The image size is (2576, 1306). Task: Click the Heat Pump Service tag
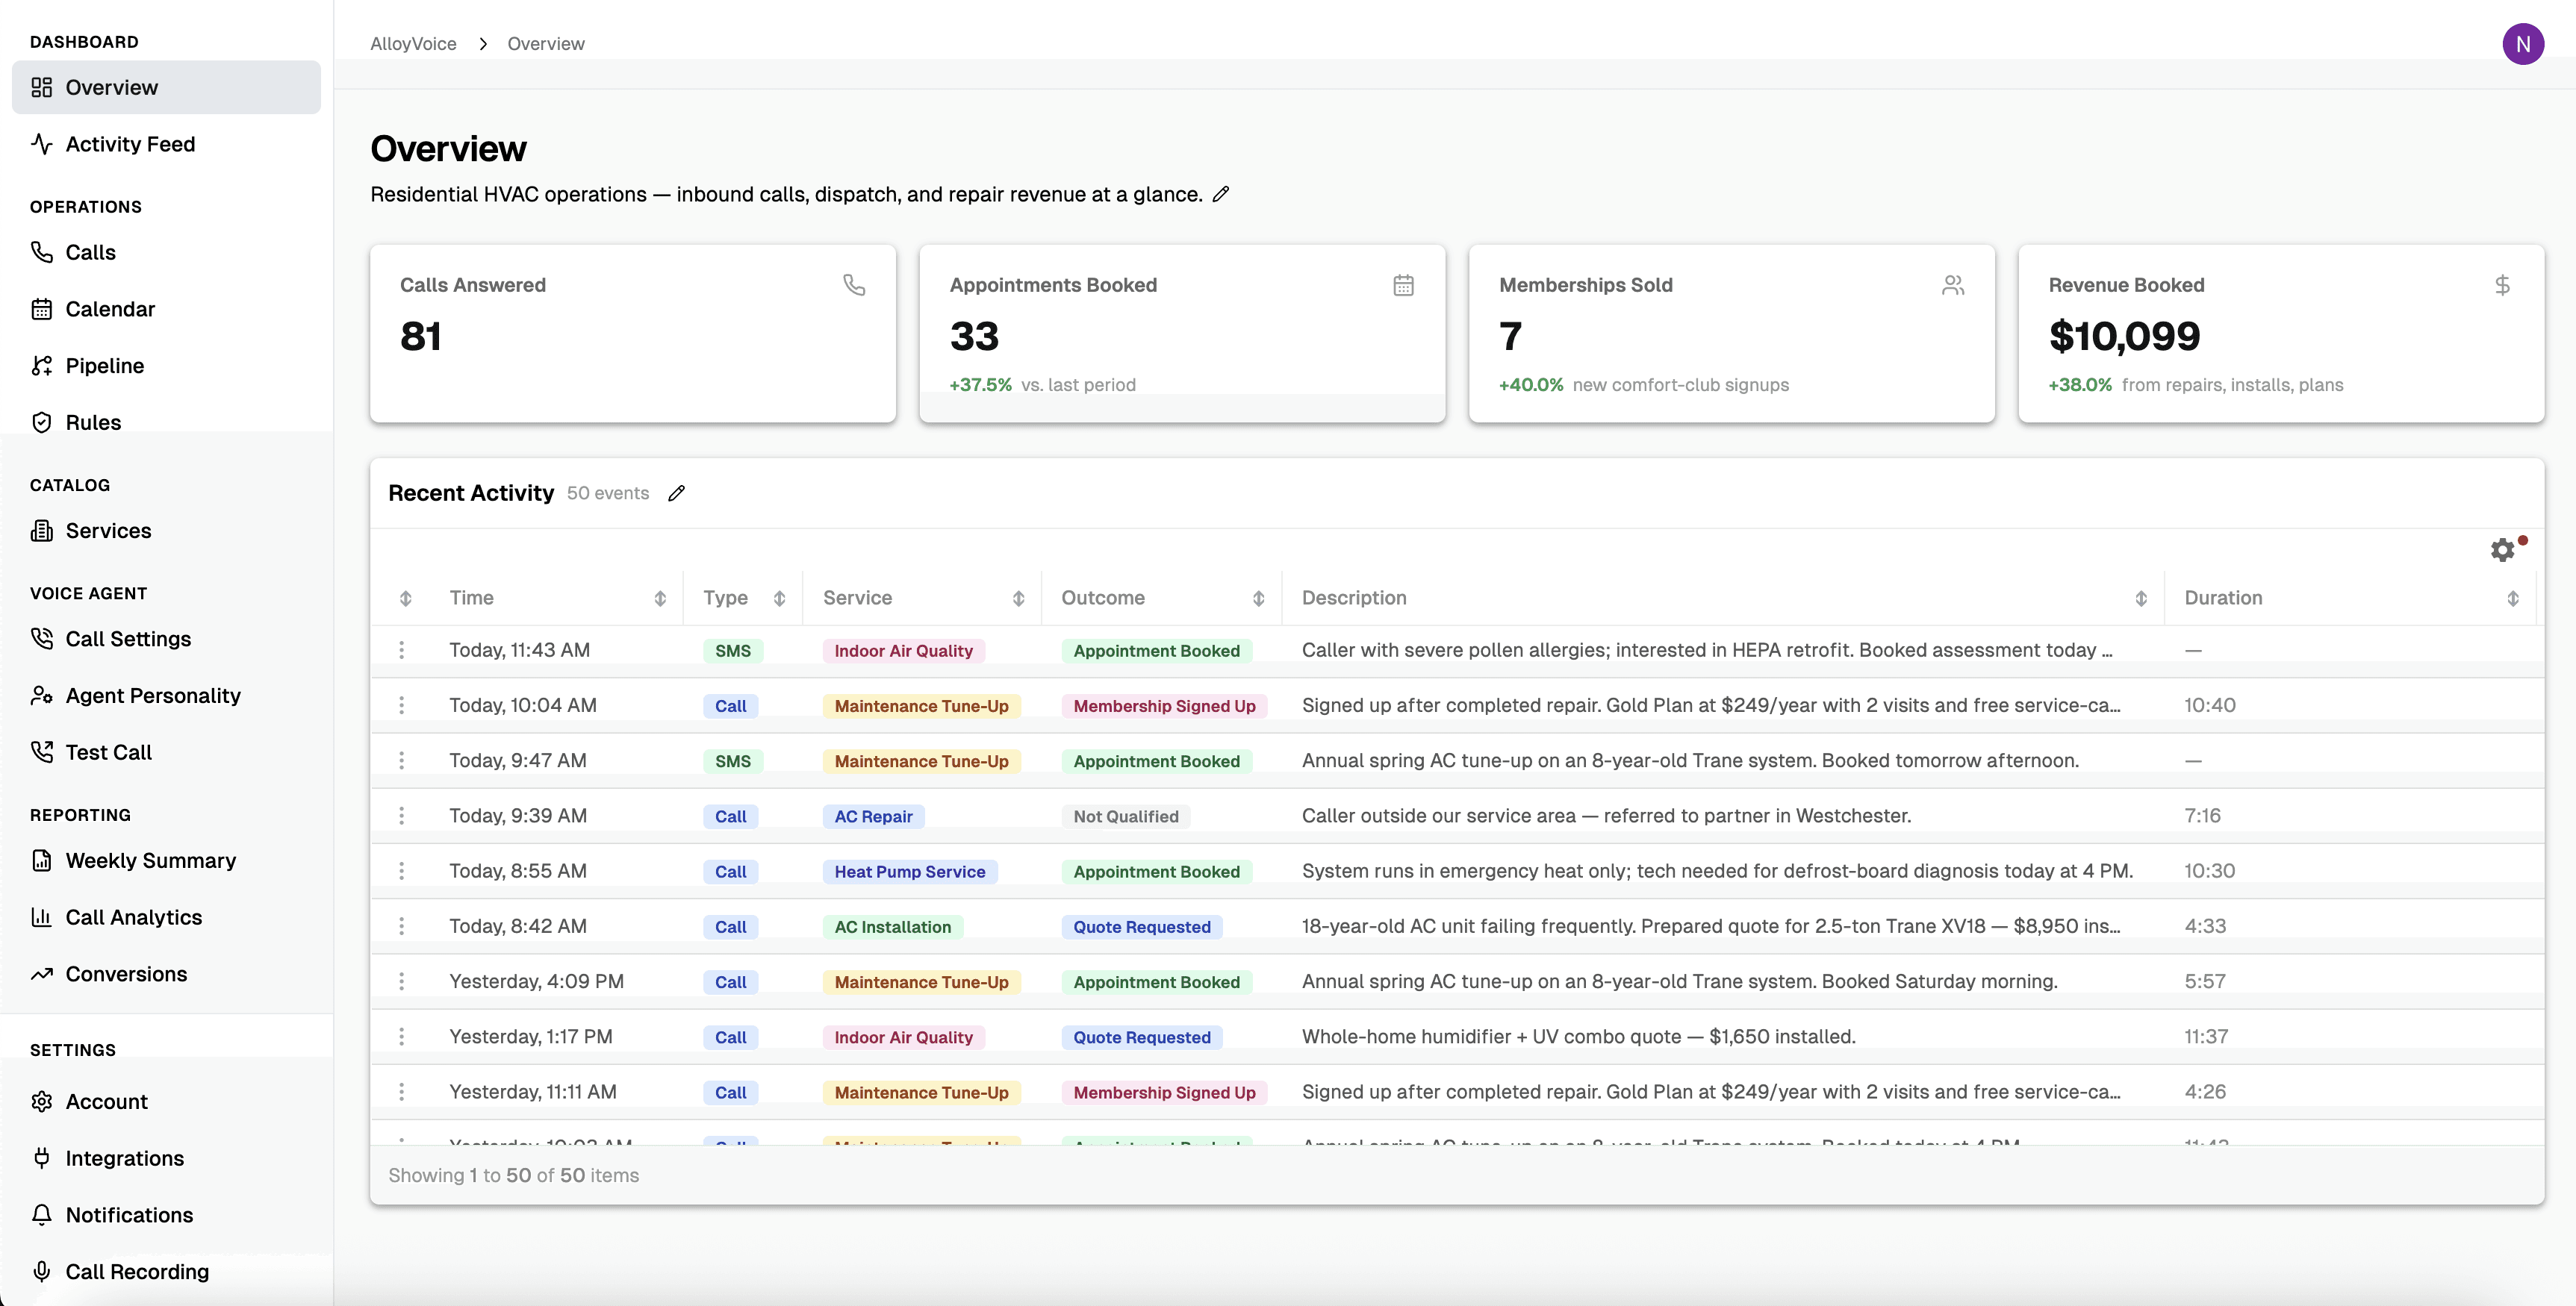[910, 872]
